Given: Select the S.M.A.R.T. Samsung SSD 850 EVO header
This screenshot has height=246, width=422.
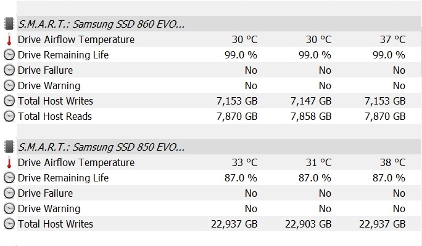Looking at the screenshot, I should (x=101, y=148).
